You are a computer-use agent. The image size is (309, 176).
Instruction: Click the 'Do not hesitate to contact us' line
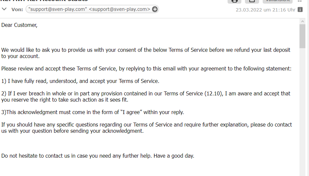pos(98,156)
